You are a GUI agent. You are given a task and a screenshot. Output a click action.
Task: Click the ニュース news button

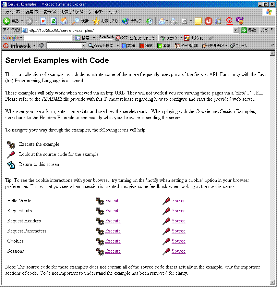point(238,45)
